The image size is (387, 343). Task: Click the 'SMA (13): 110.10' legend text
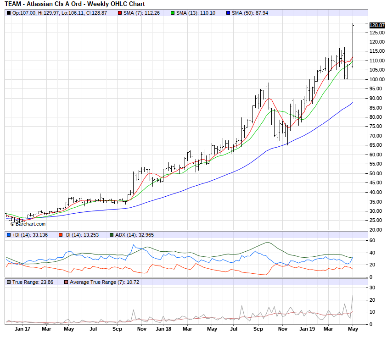(x=196, y=13)
